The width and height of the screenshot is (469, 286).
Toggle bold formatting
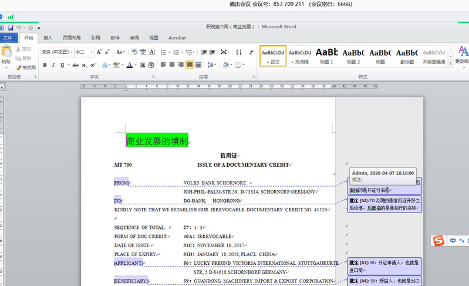click(x=45, y=65)
